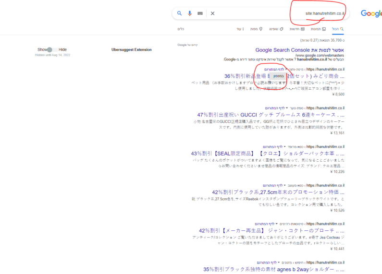Expand dropdown arrow beside SEAL result URL
Screen dimensions: 382x274
point(286,146)
